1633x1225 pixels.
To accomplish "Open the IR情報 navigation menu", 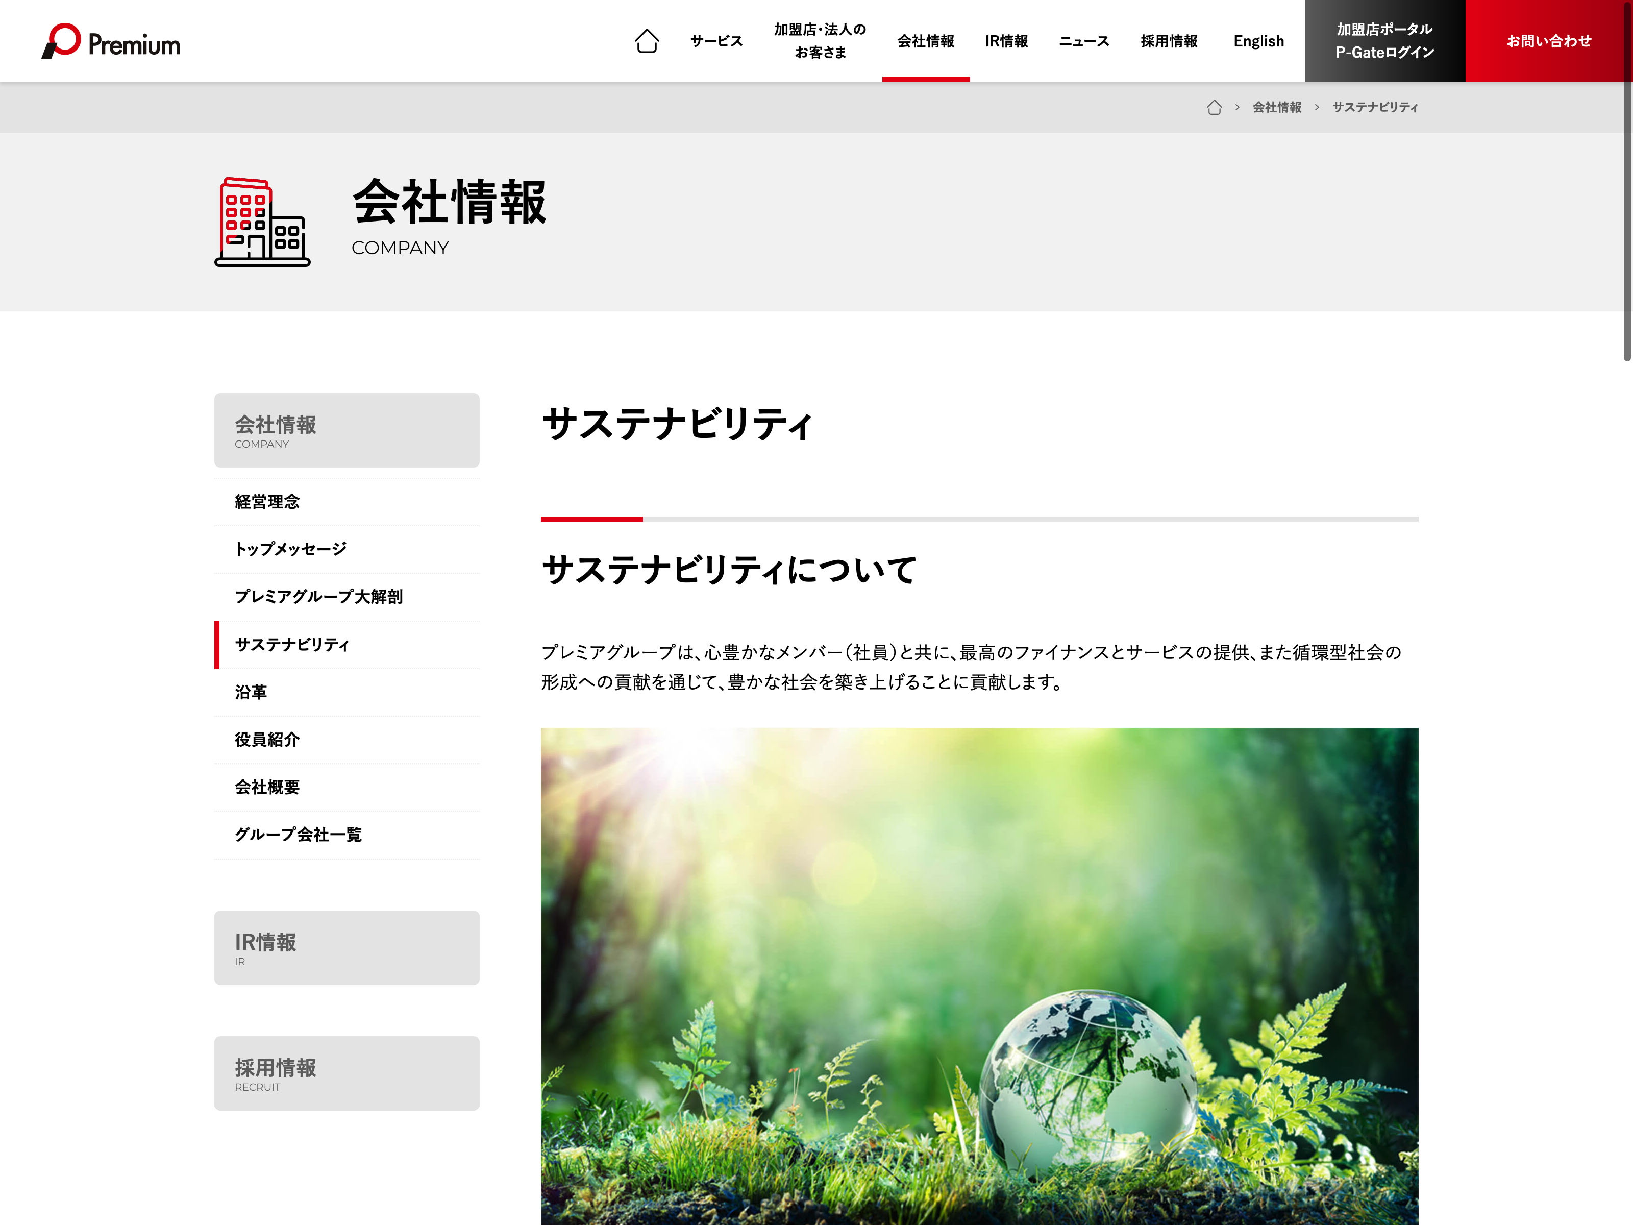I will click(x=1006, y=41).
